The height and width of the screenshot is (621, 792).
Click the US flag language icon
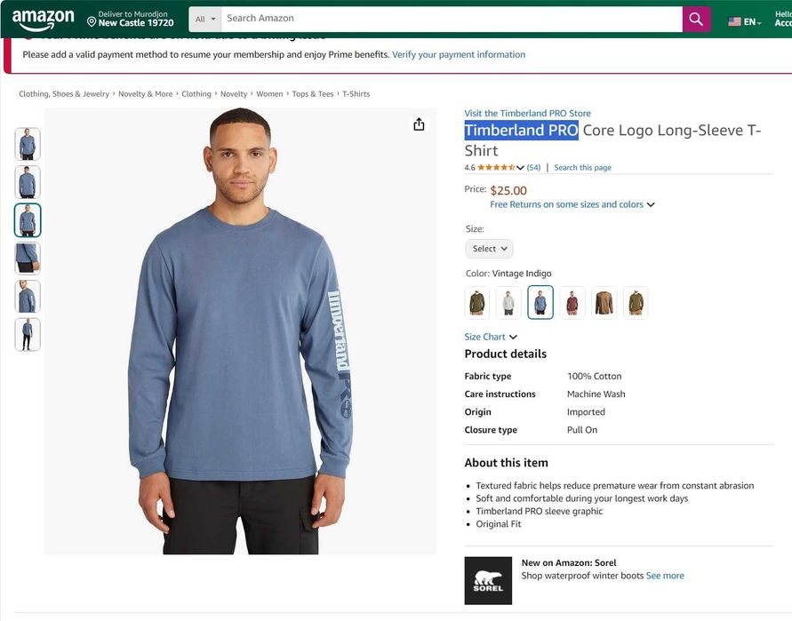click(734, 21)
